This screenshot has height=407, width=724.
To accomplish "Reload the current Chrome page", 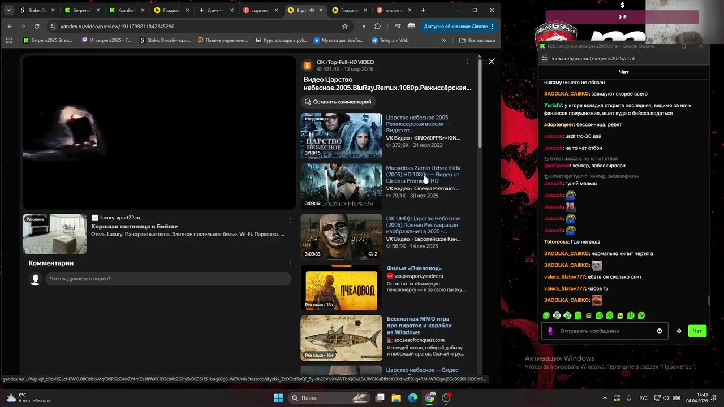I will 37,26.
